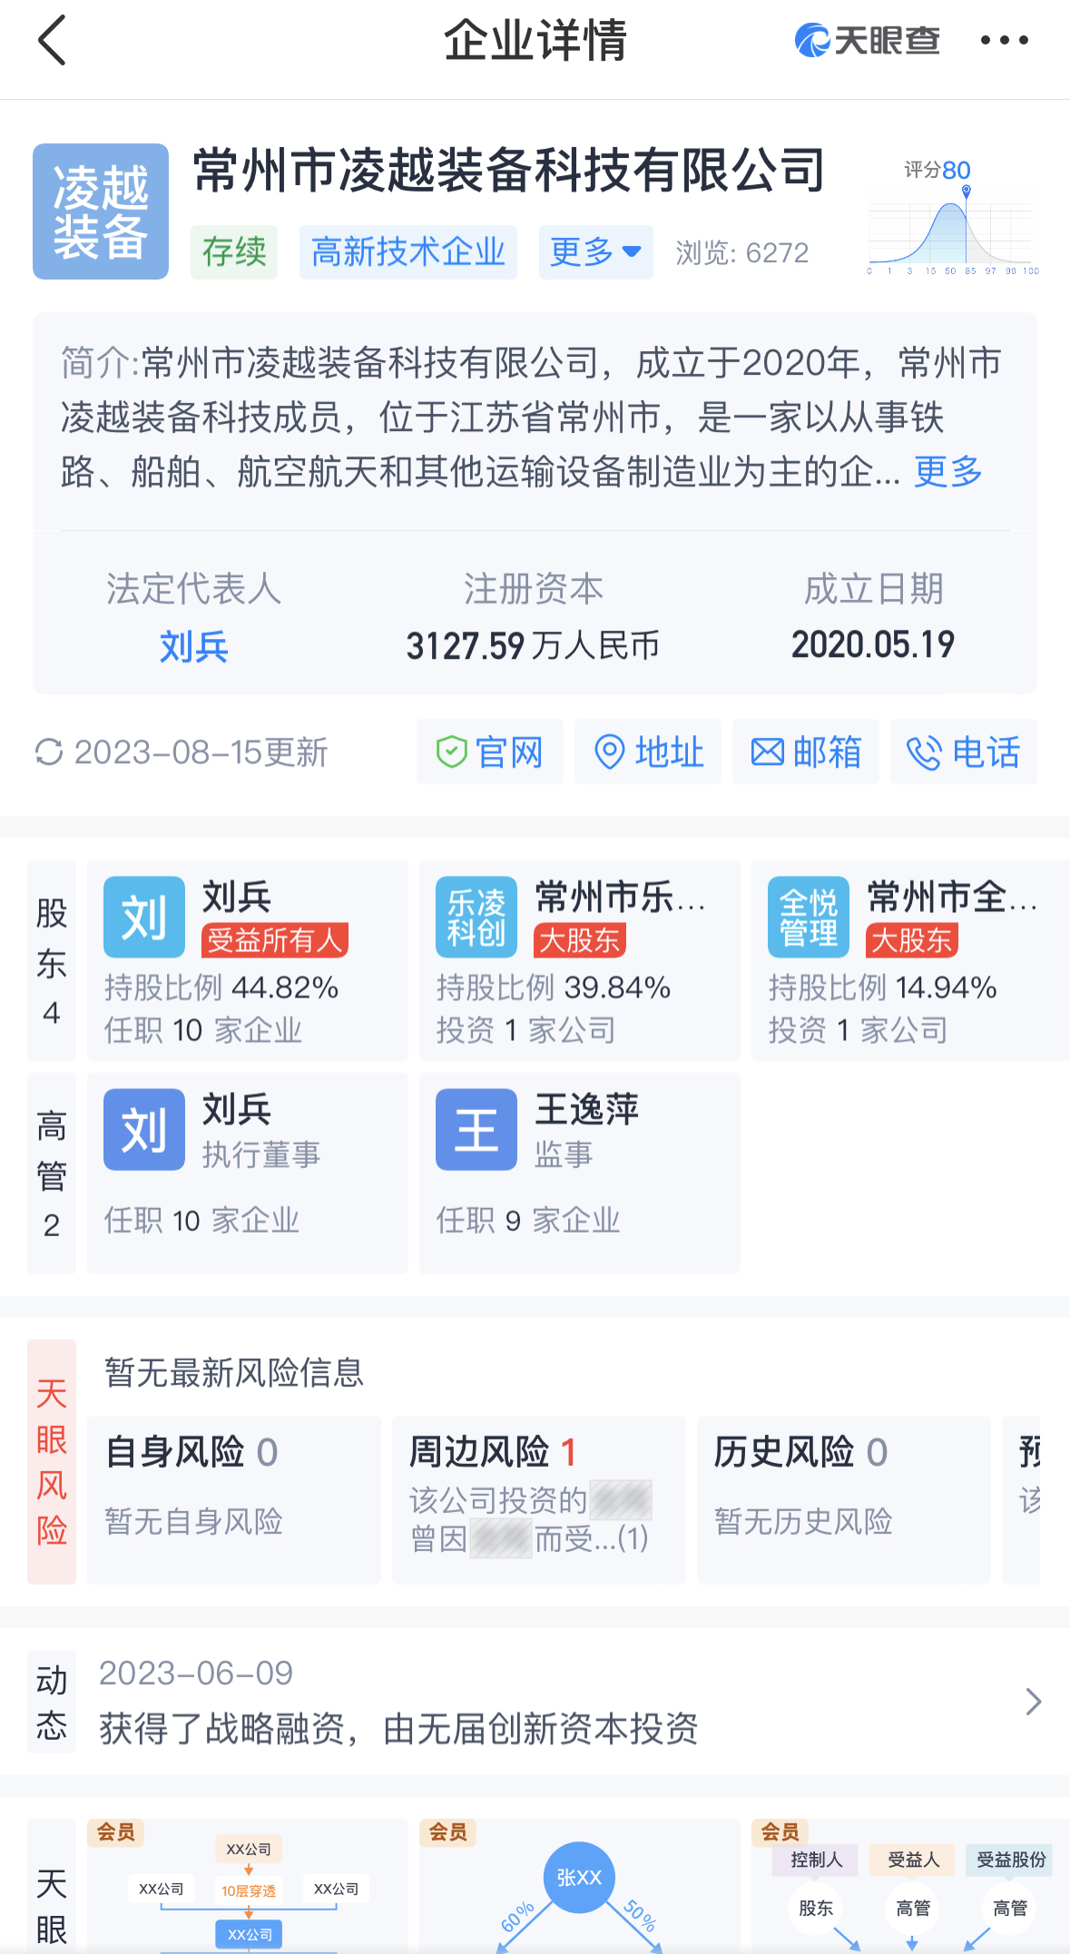
Task: Tap 投资 1 家公司 under 常州市全...
Action: point(859,1030)
